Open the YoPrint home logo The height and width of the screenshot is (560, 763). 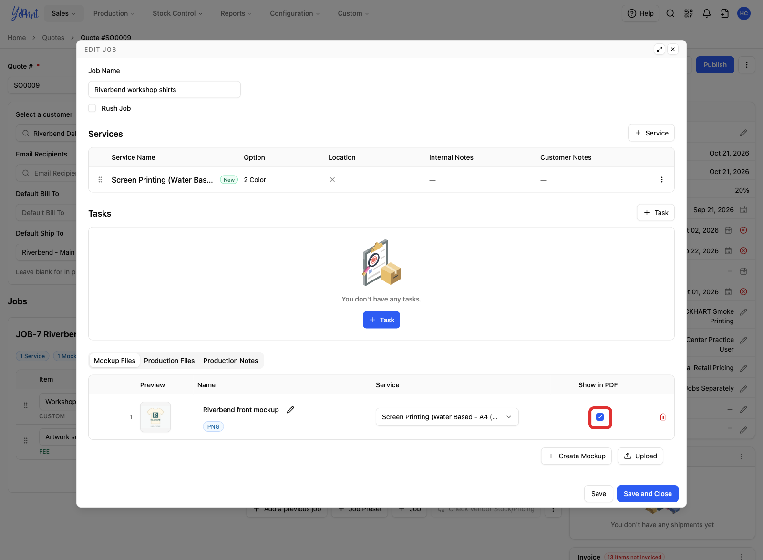tap(25, 13)
